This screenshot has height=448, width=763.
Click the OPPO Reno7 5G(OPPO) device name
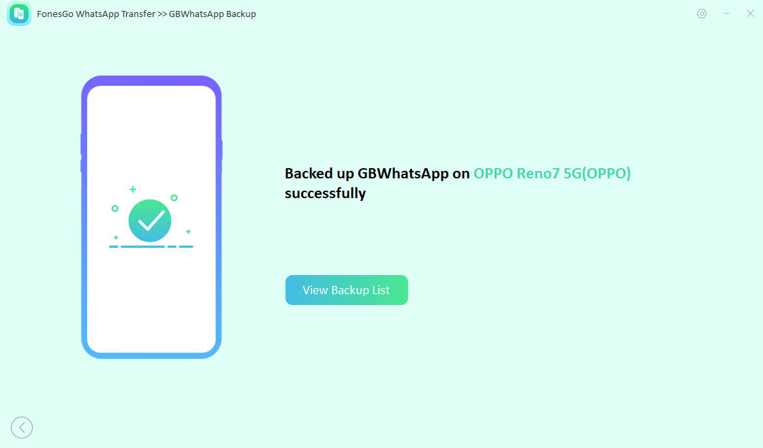point(552,174)
